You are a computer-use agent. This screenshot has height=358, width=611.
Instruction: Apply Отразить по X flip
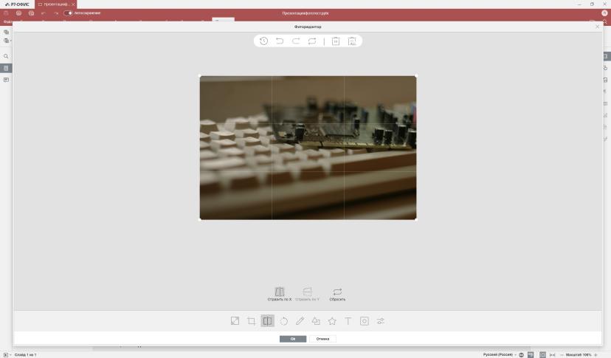280,294
